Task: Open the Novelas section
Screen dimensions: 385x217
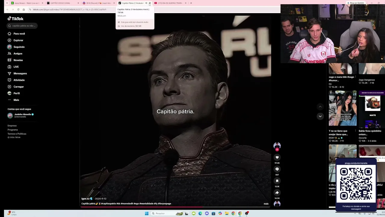Action: point(18,60)
